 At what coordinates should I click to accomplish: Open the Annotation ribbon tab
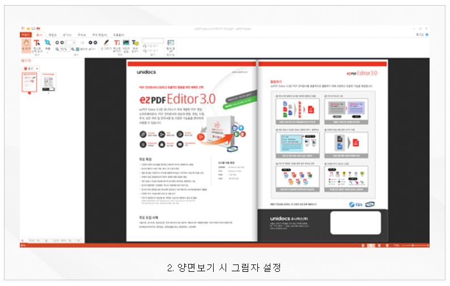click(82, 35)
